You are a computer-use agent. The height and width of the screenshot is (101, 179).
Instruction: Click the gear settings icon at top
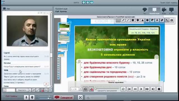tap(84, 3)
